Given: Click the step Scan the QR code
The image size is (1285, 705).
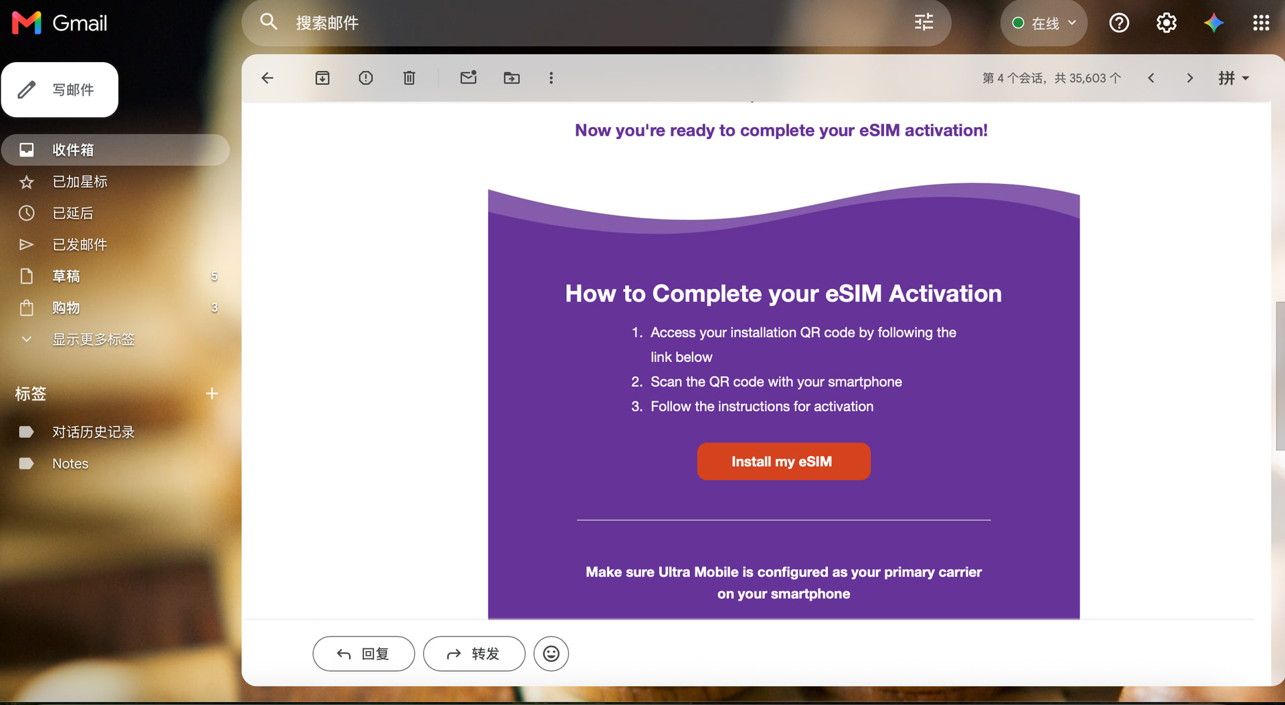Looking at the screenshot, I should tap(776, 382).
